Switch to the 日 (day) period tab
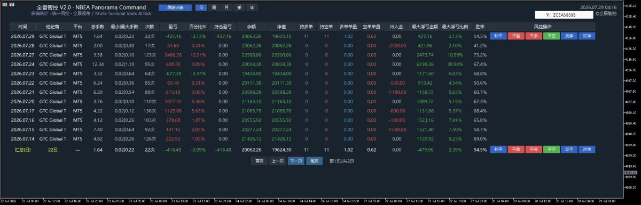The height and width of the screenshot is (205, 641). (x=201, y=8)
